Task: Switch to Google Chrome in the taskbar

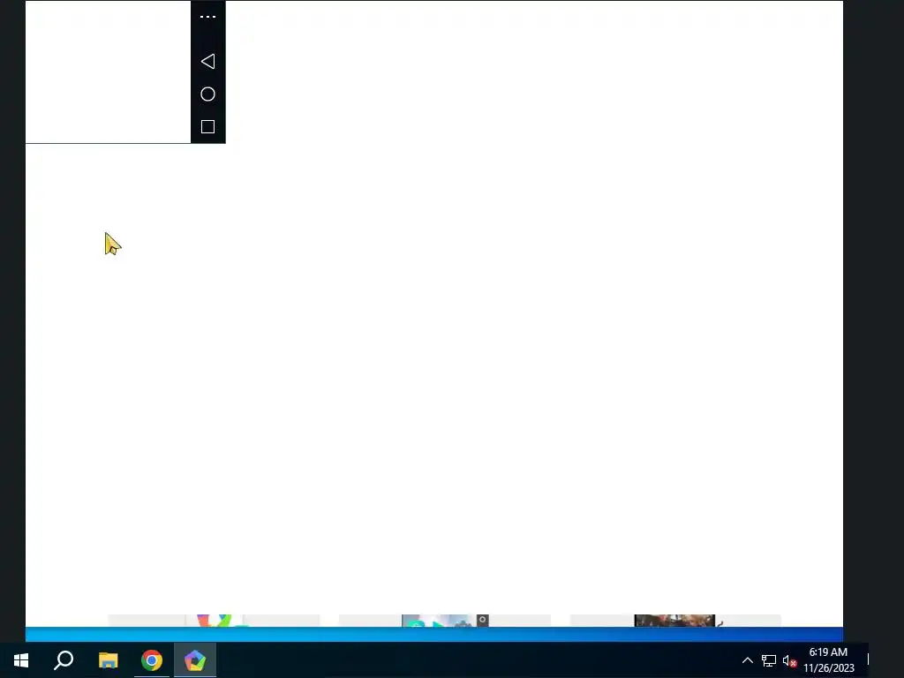Action: 152,660
